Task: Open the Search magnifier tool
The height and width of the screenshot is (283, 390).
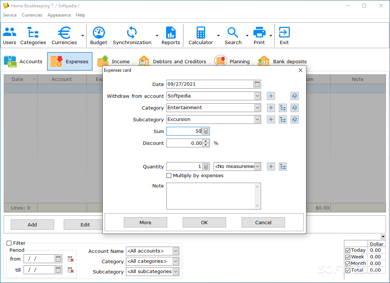Action: tap(233, 36)
